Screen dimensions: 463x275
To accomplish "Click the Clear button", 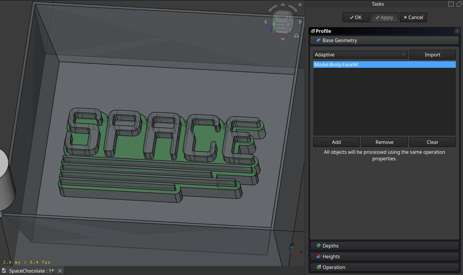I will coord(433,142).
